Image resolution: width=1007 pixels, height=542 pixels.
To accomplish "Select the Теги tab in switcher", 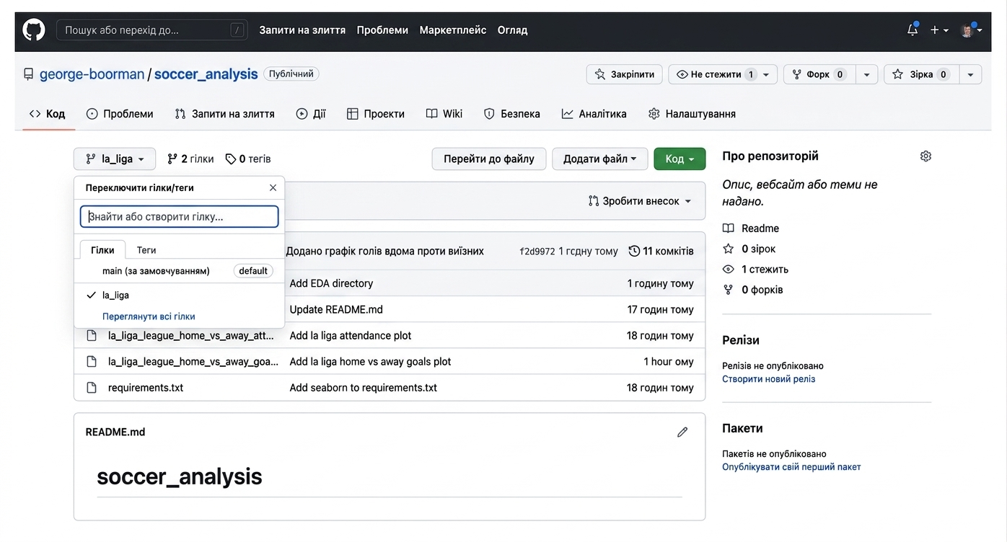I will pyautogui.click(x=146, y=249).
